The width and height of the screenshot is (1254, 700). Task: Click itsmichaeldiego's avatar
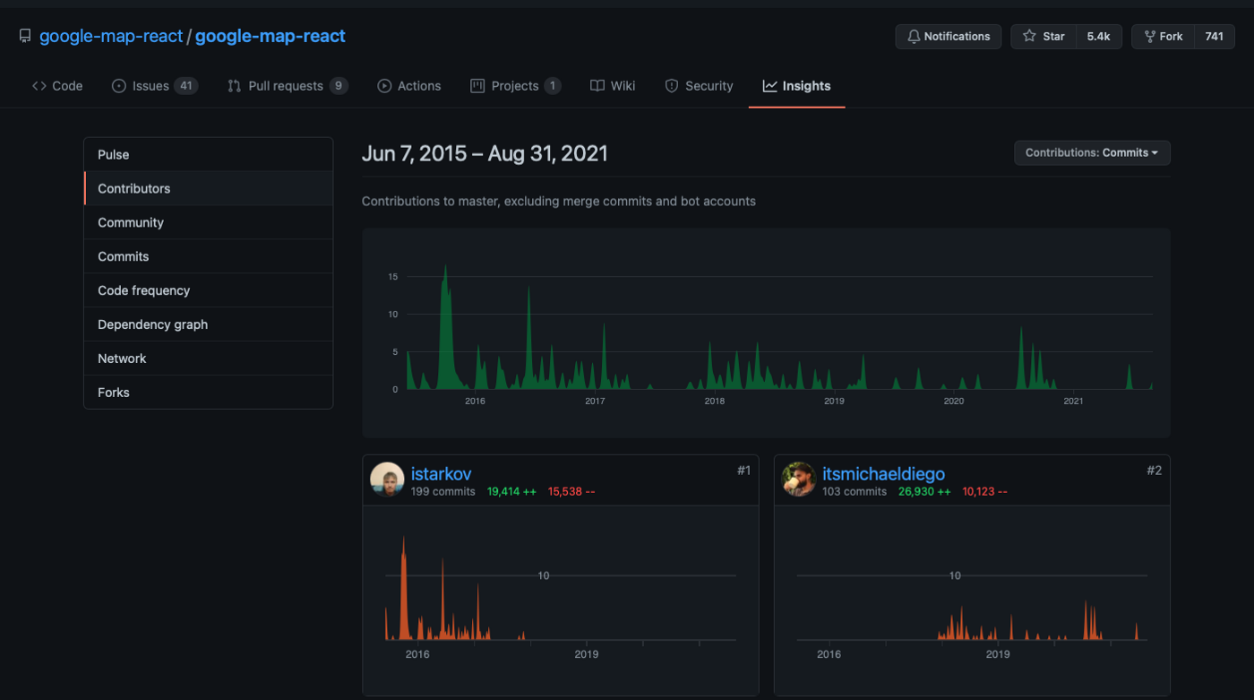pyautogui.click(x=798, y=480)
